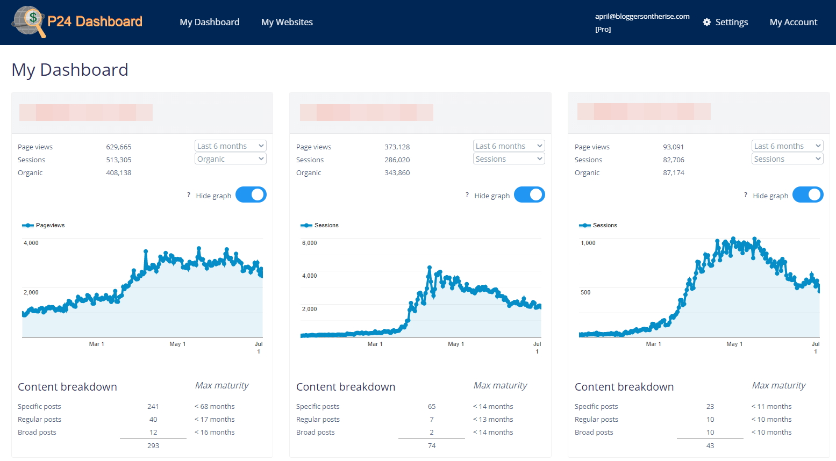The width and height of the screenshot is (836, 461).
Task: Click "< 13 months" maturity value
Action: [x=493, y=419]
